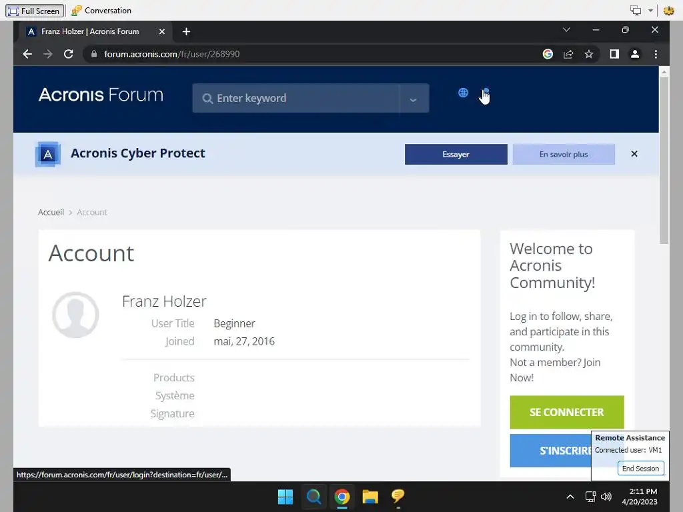Close the Franz Holzer browser tab
Screen dimensions: 683x512
[161, 31]
